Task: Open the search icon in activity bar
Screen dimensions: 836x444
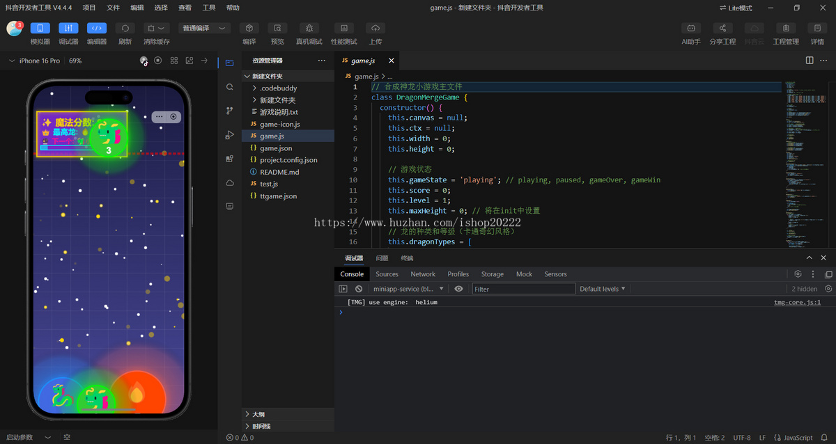Action: tap(230, 87)
